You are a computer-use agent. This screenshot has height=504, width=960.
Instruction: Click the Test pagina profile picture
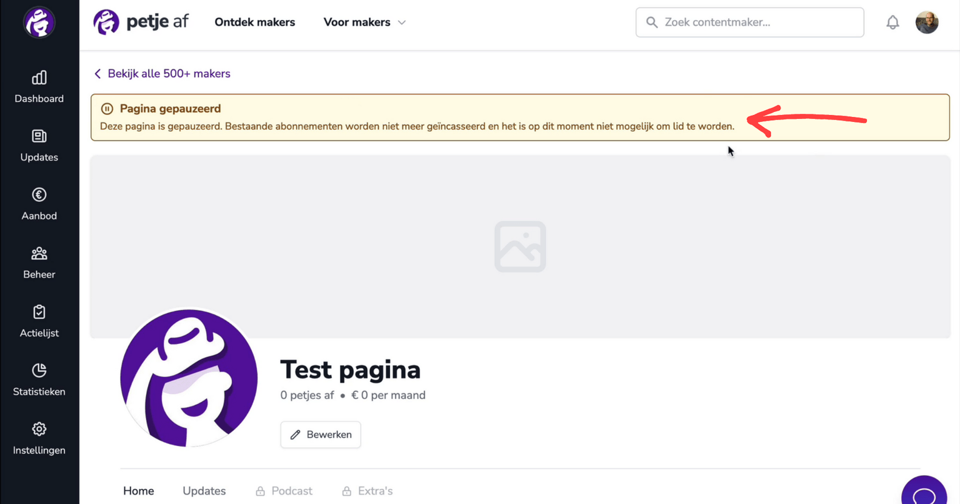189,378
